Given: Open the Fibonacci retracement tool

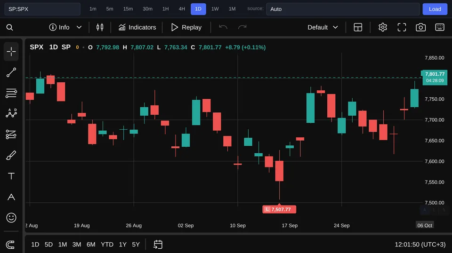Looking at the screenshot, I should click(11, 93).
